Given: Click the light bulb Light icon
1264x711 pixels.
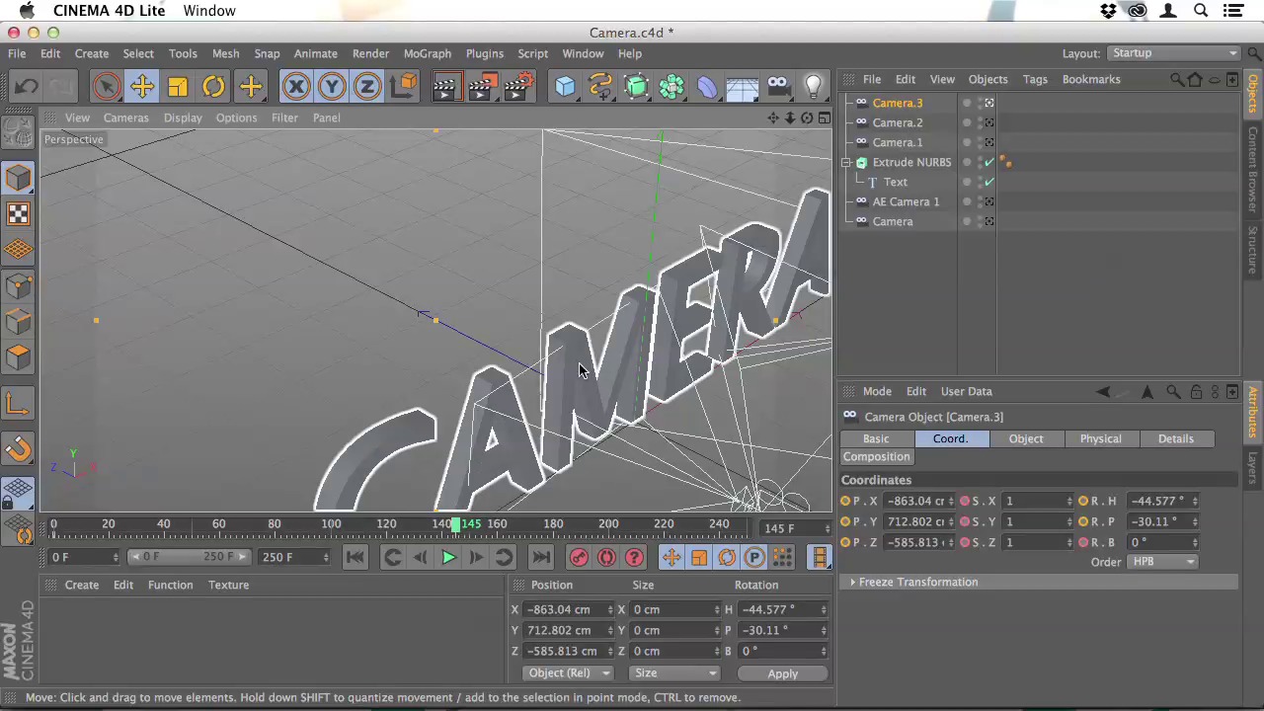Looking at the screenshot, I should pyautogui.click(x=813, y=87).
